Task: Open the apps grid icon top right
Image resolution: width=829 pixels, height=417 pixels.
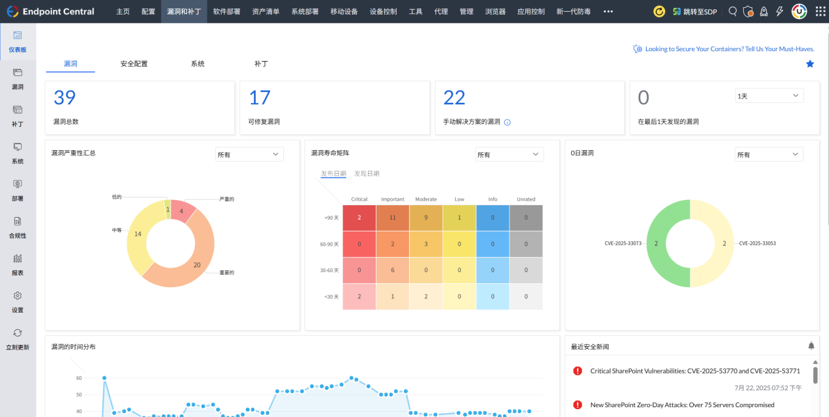Action: 819,11
